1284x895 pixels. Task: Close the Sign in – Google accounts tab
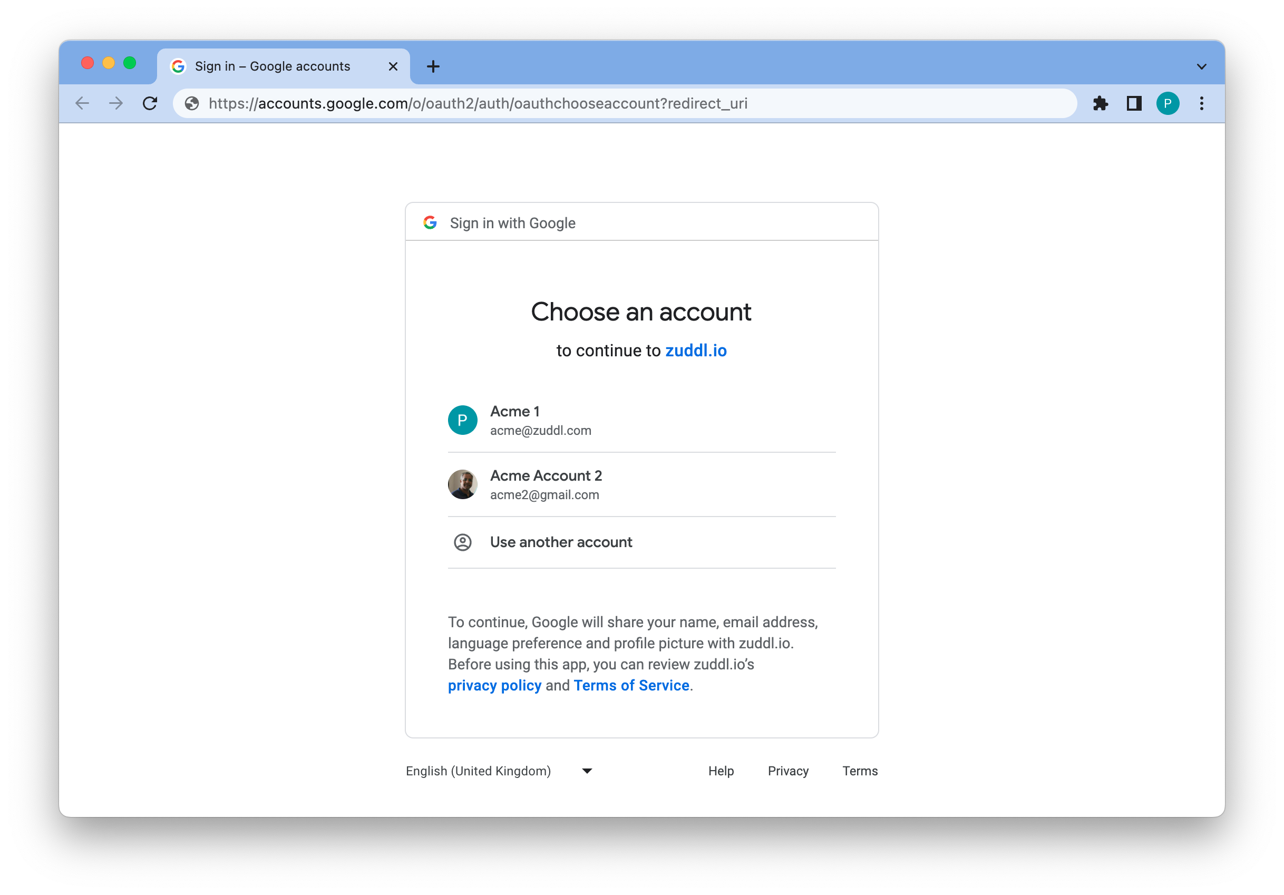[x=393, y=66]
